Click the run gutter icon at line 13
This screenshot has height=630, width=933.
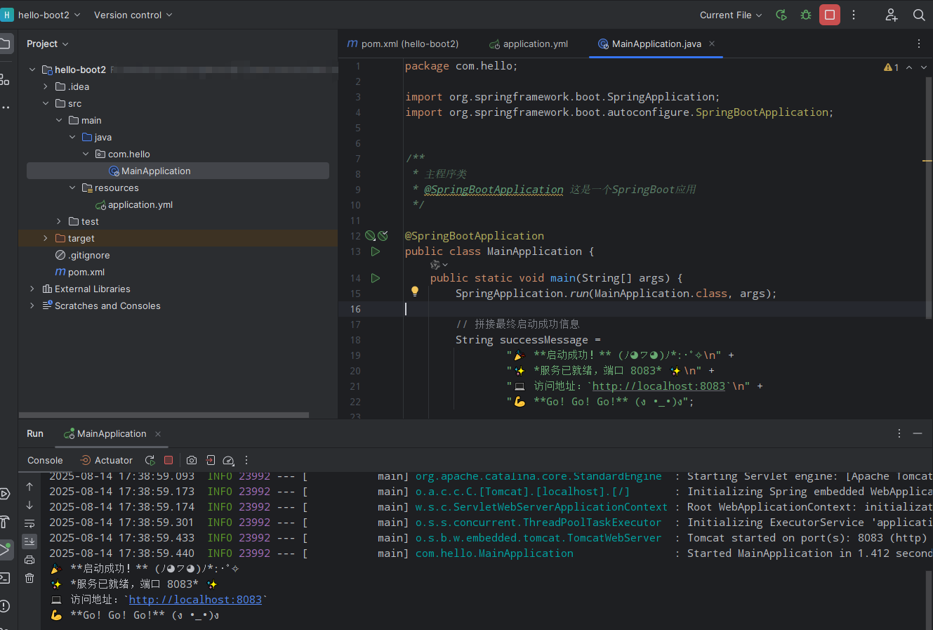coord(376,251)
